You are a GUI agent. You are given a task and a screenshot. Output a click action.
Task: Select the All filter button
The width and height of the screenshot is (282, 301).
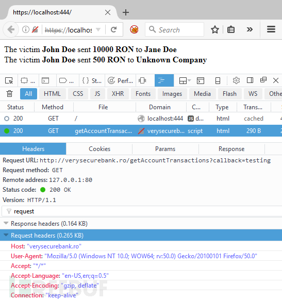pyautogui.click(x=28, y=94)
